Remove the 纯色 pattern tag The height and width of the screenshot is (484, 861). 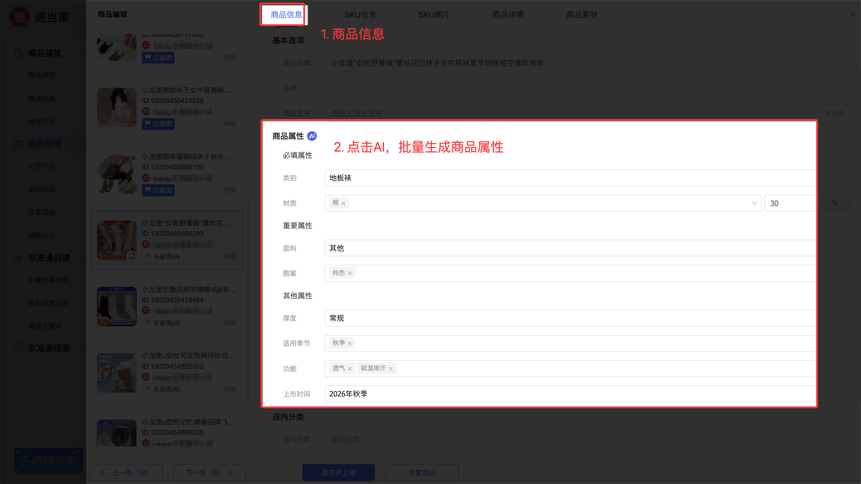(350, 273)
